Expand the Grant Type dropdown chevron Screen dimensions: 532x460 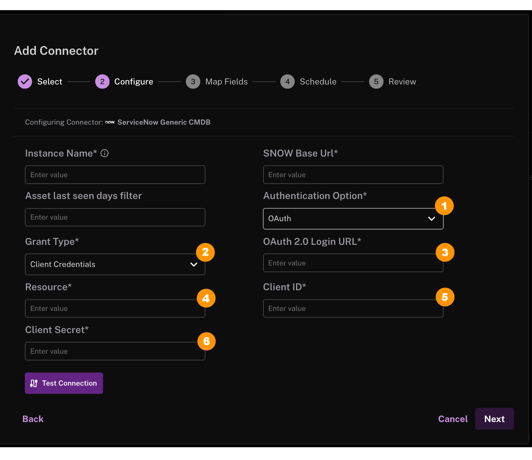pyautogui.click(x=194, y=264)
